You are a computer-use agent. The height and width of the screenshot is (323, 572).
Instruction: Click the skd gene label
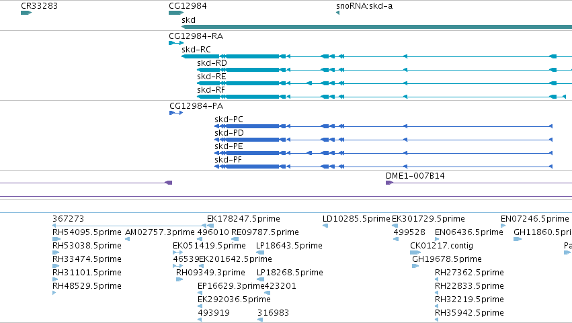(188, 20)
